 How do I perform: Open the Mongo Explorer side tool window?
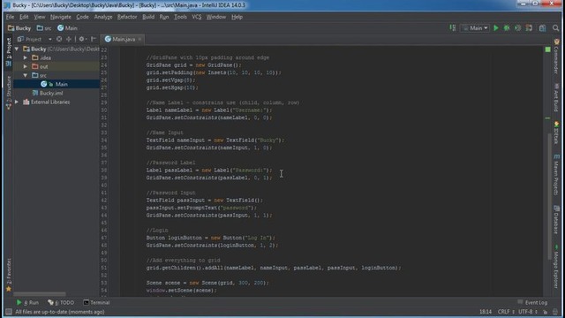556,266
